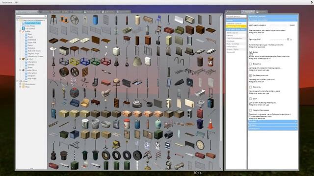
Task: Spawn the green dumpster prop
Action: click(64, 134)
